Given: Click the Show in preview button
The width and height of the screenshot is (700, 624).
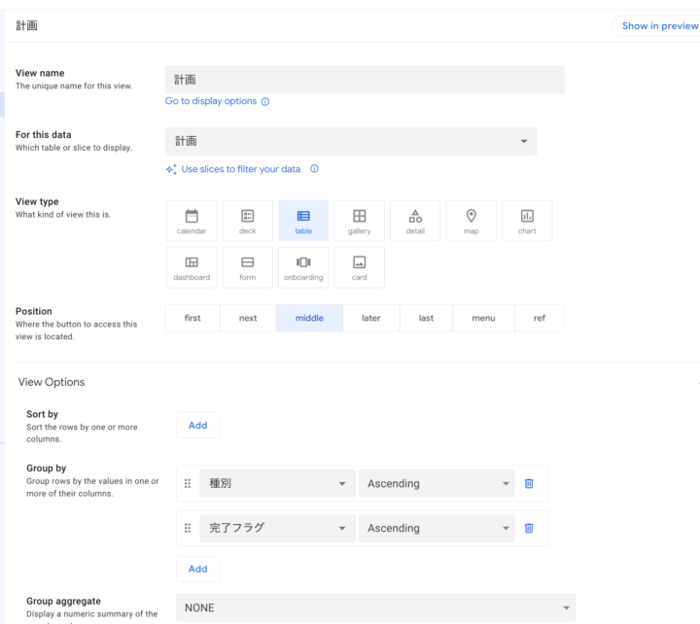Looking at the screenshot, I should (656, 26).
